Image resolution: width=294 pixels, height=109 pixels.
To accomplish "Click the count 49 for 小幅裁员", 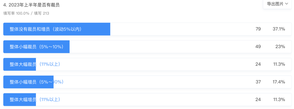I will click(x=258, y=47).
